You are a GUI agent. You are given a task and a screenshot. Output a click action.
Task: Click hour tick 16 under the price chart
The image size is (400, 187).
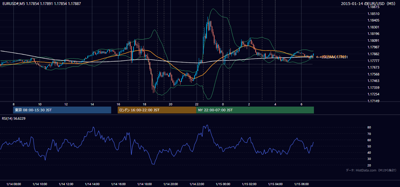[x=118, y=104]
